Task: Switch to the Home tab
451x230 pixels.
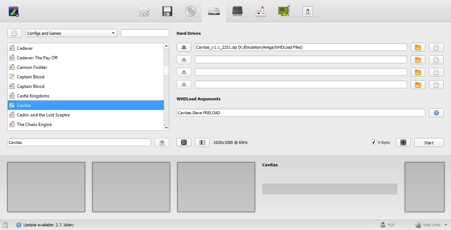Action: point(144,11)
